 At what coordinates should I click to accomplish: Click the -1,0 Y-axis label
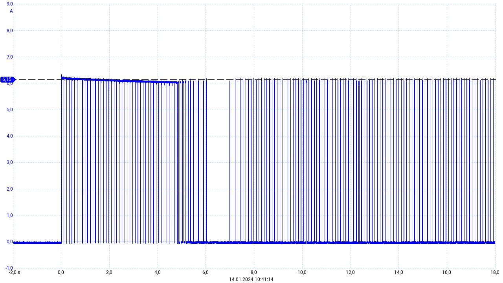9,268
